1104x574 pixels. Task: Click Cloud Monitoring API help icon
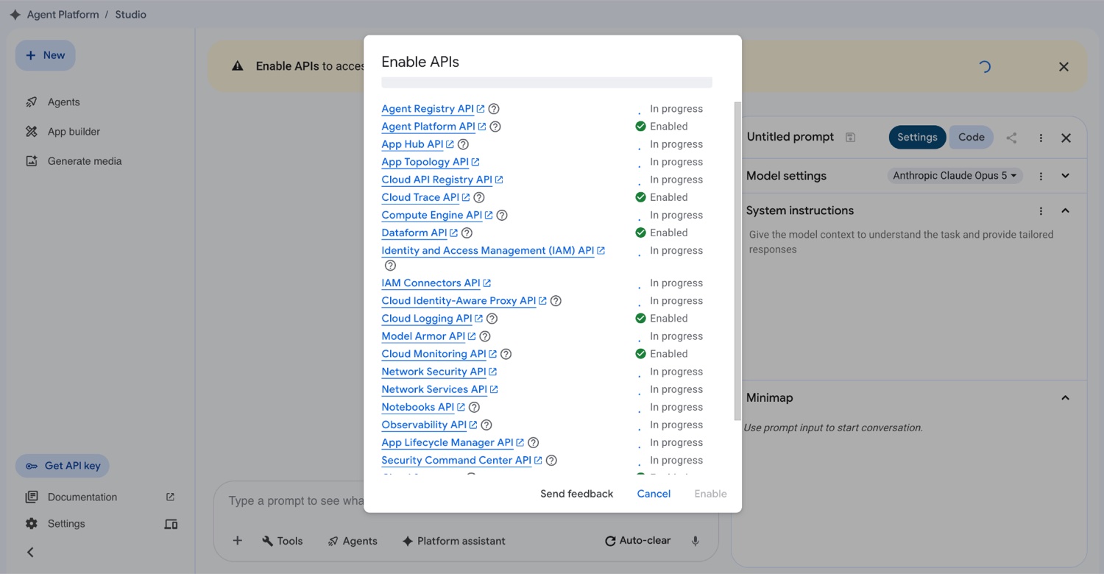tap(506, 354)
